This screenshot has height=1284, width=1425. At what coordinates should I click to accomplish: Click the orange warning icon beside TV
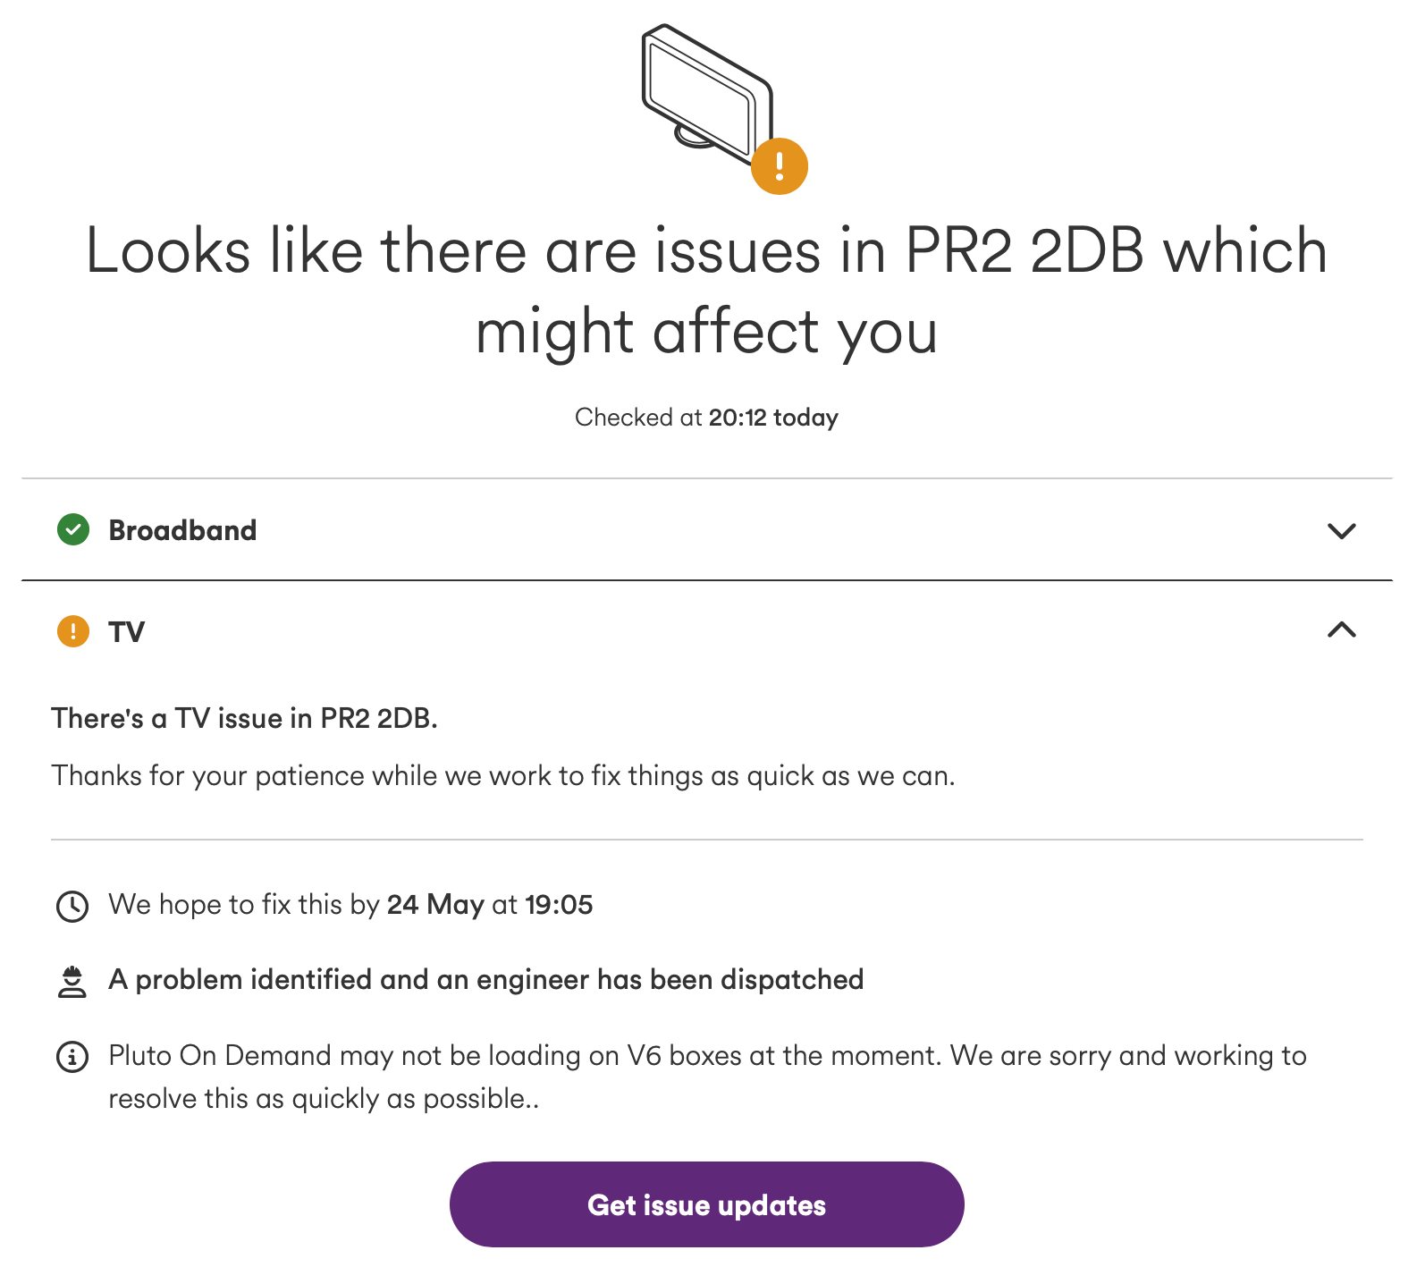pyautogui.click(x=73, y=631)
